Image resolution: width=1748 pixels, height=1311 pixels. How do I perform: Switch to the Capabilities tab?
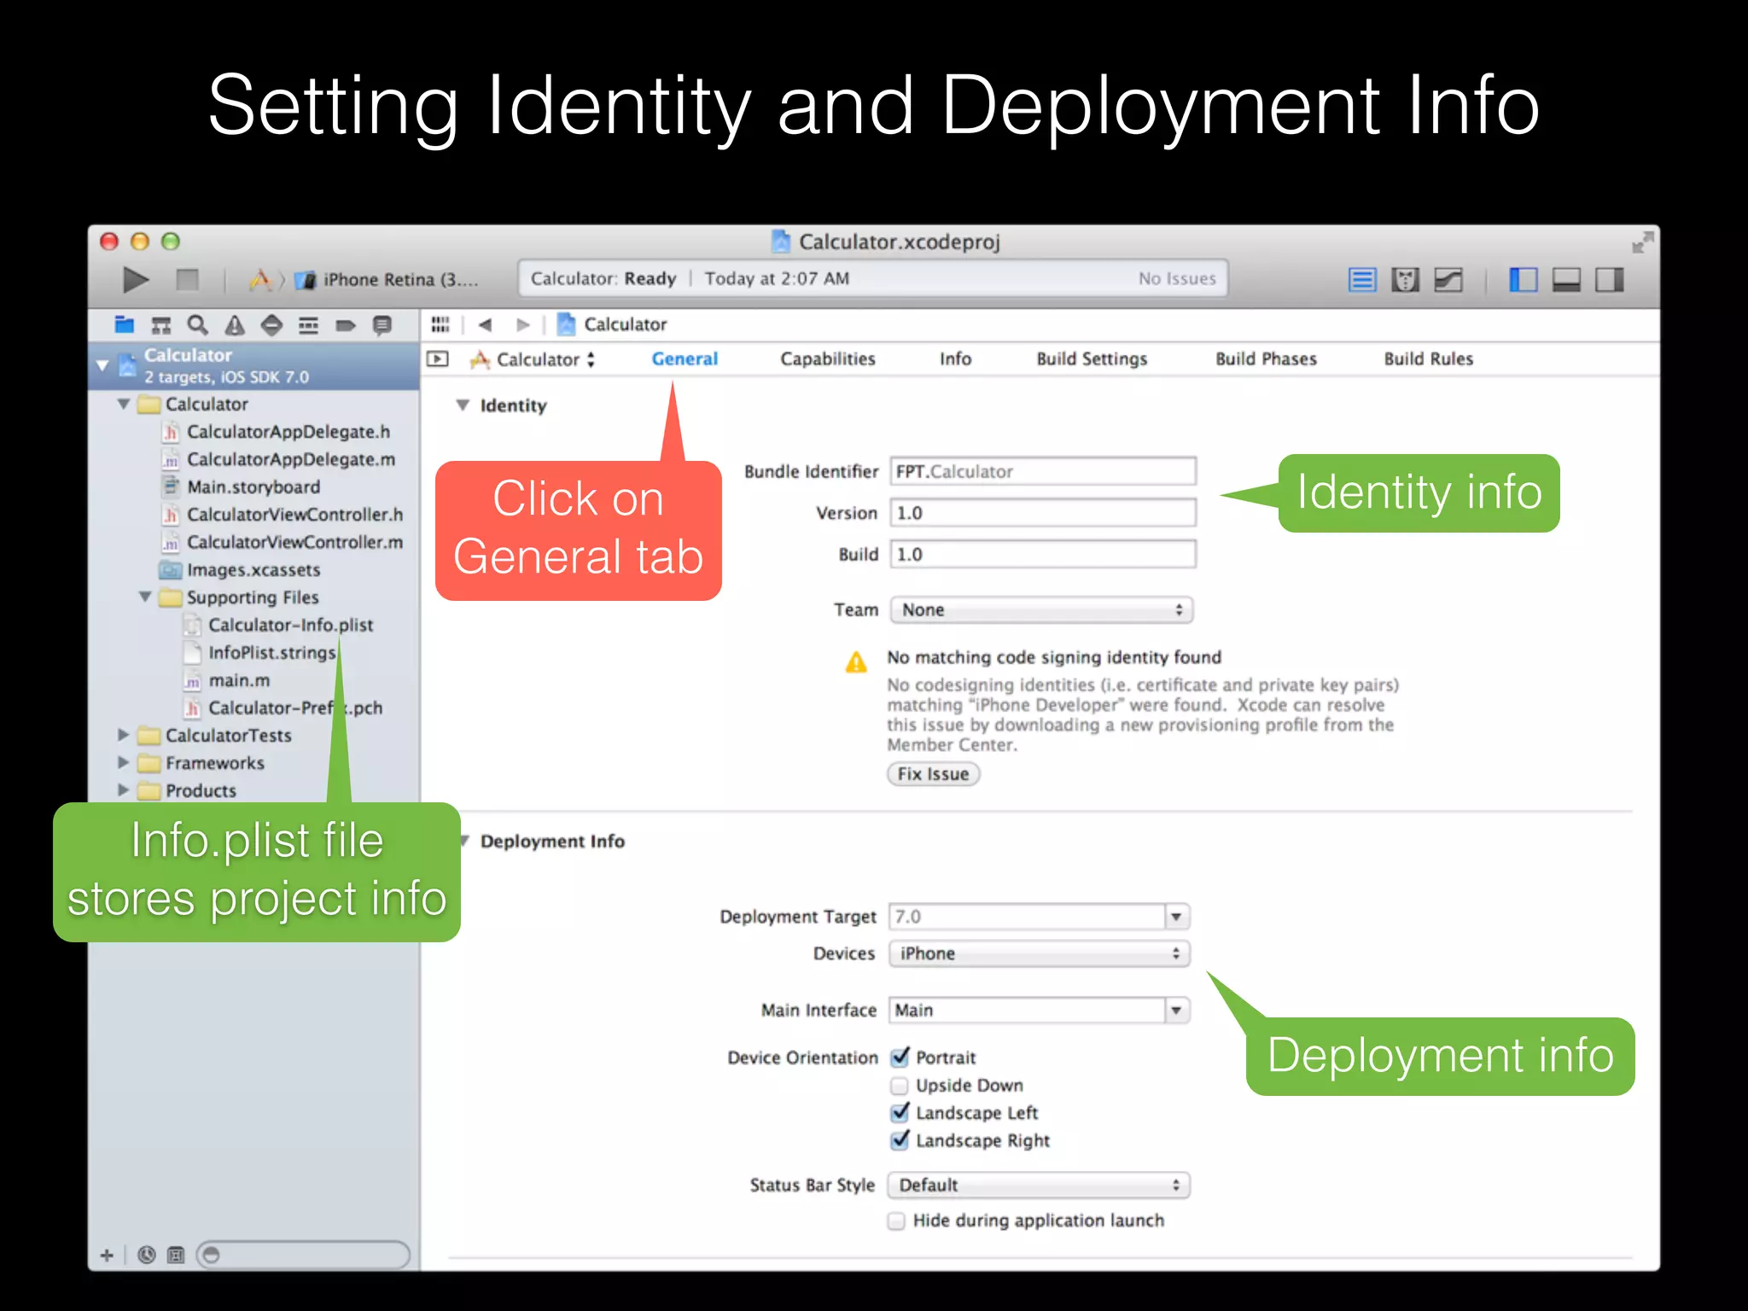[828, 359]
